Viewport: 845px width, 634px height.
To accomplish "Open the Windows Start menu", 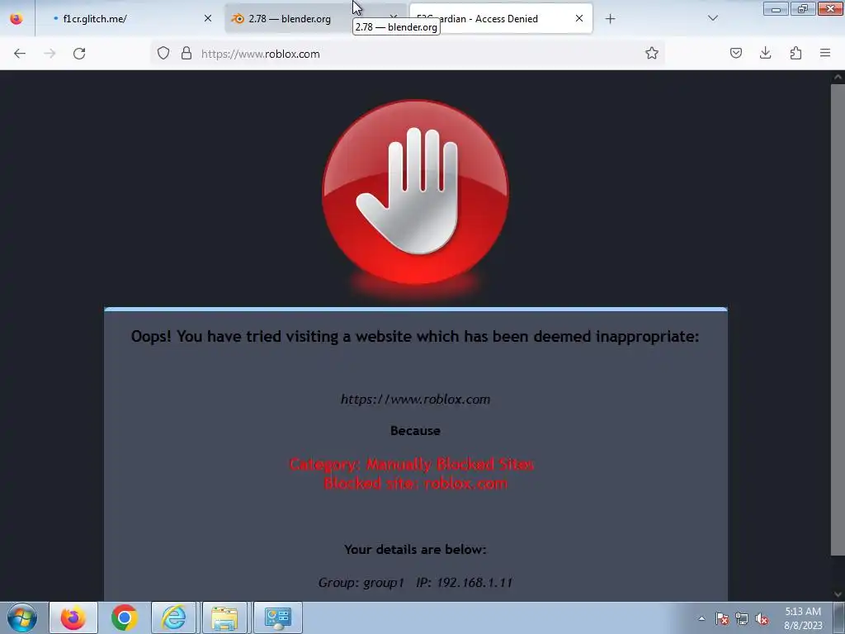I will pyautogui.click(x=22, y=617).
